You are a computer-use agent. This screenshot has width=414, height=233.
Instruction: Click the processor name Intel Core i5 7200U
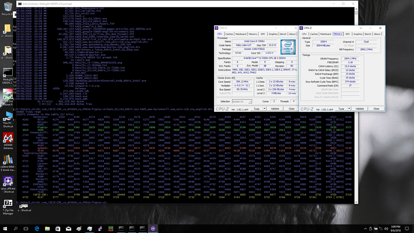254,41
